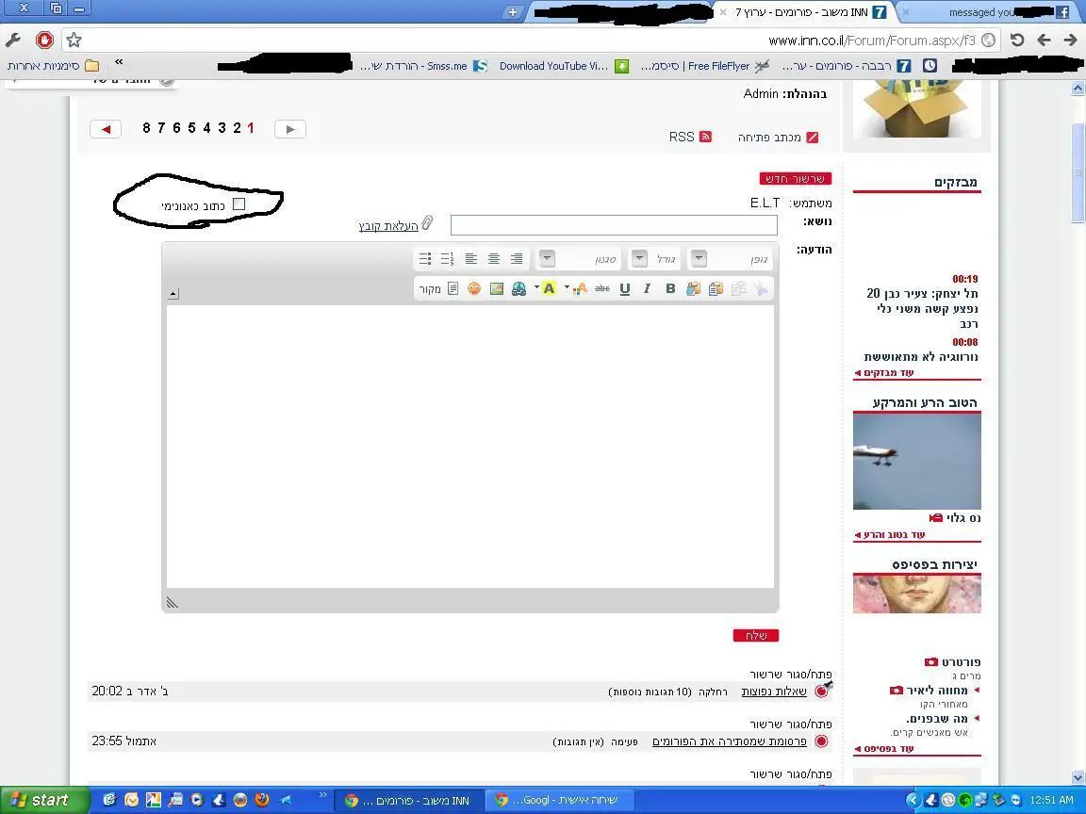Viewport: 1086px width, 814px height.
Task: Insert a numbered list
Action: (x=447, y=259)
